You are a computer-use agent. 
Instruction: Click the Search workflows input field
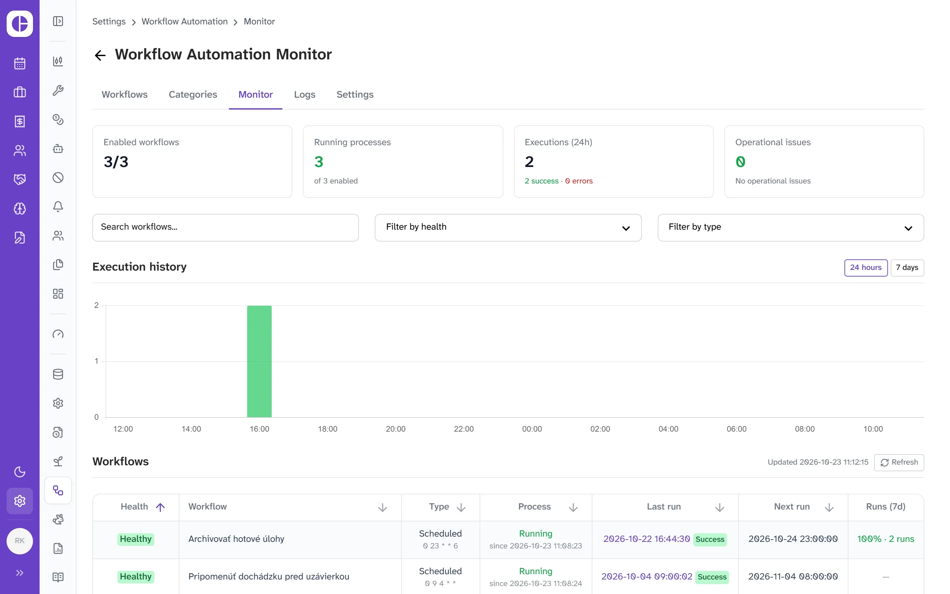(225, 227)
